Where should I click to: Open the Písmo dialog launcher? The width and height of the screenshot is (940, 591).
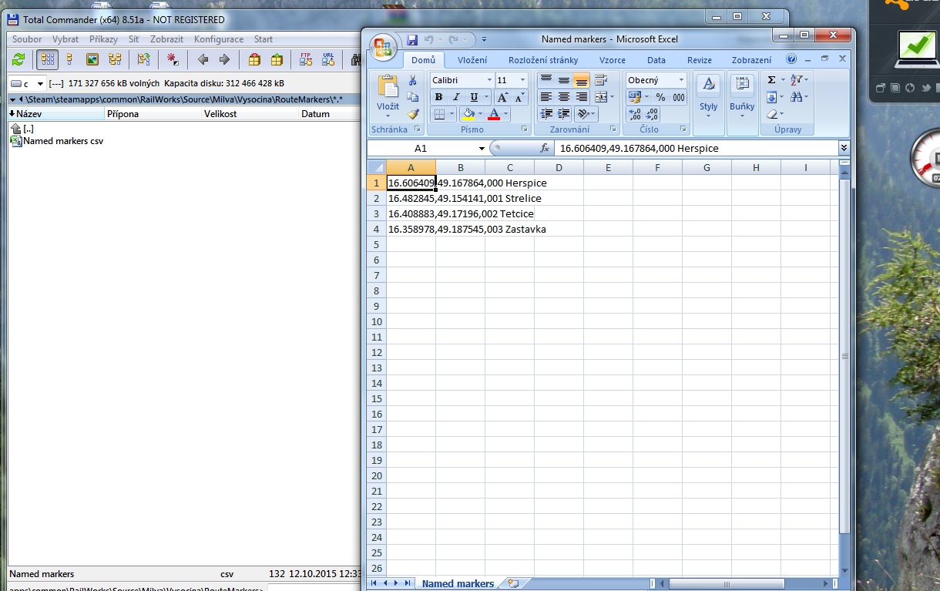pos(525,129)
